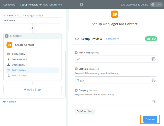Toggle Setup Preview ON switch off
This screenshot has width=164, height=126.
pos(151,39)
